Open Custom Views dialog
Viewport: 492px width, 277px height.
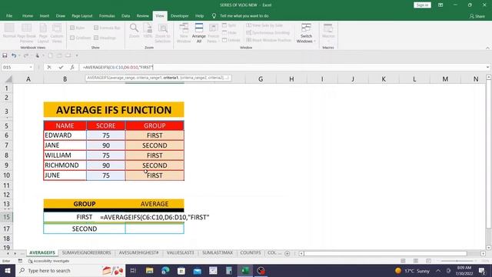[57, 32]
